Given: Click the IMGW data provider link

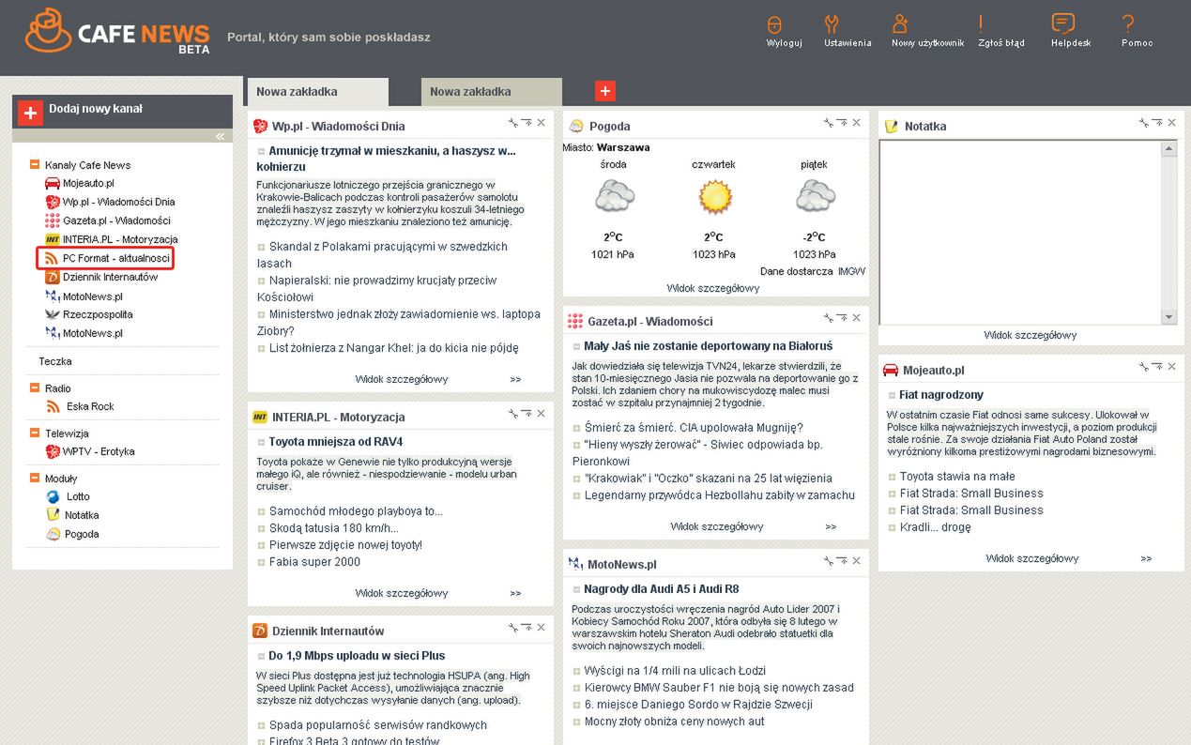Looking at the screenshot, I should pos(852,271).
